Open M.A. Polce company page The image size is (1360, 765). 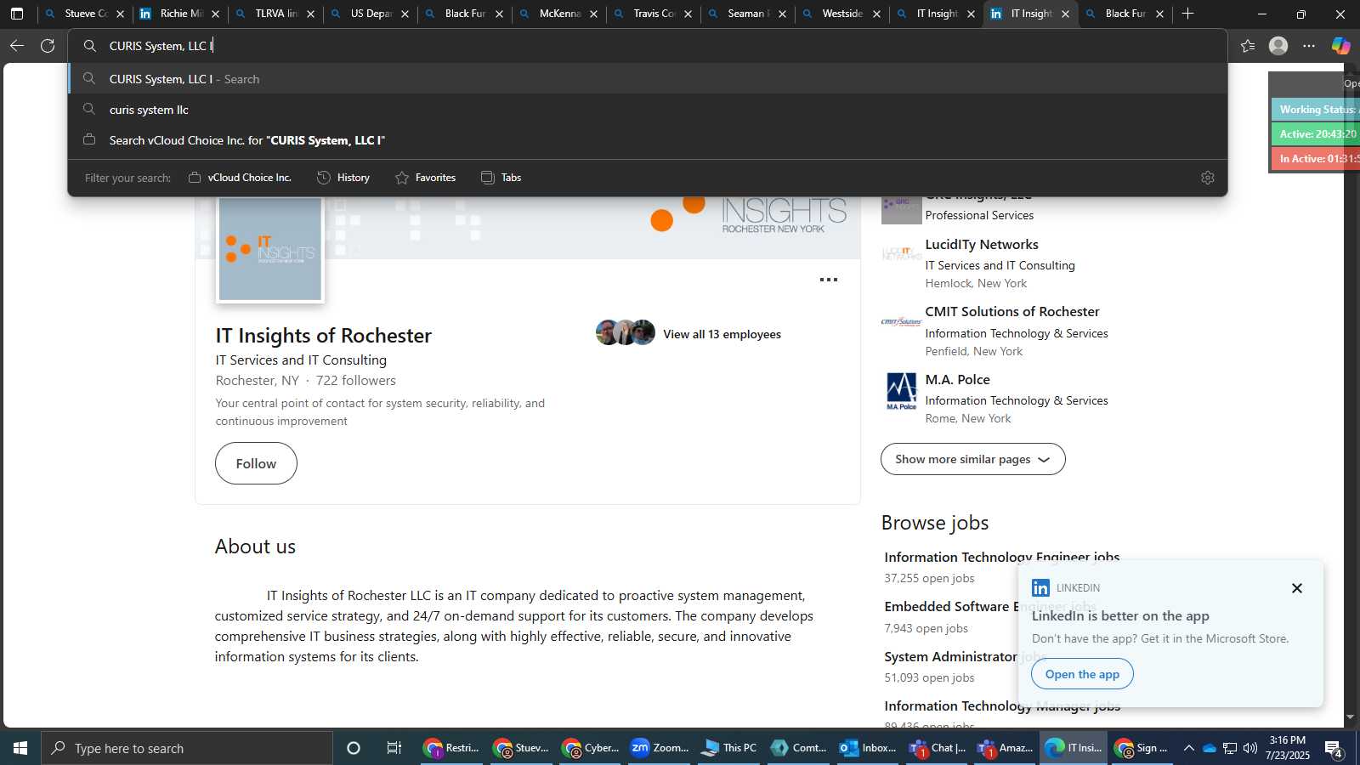tap(957, 380)
